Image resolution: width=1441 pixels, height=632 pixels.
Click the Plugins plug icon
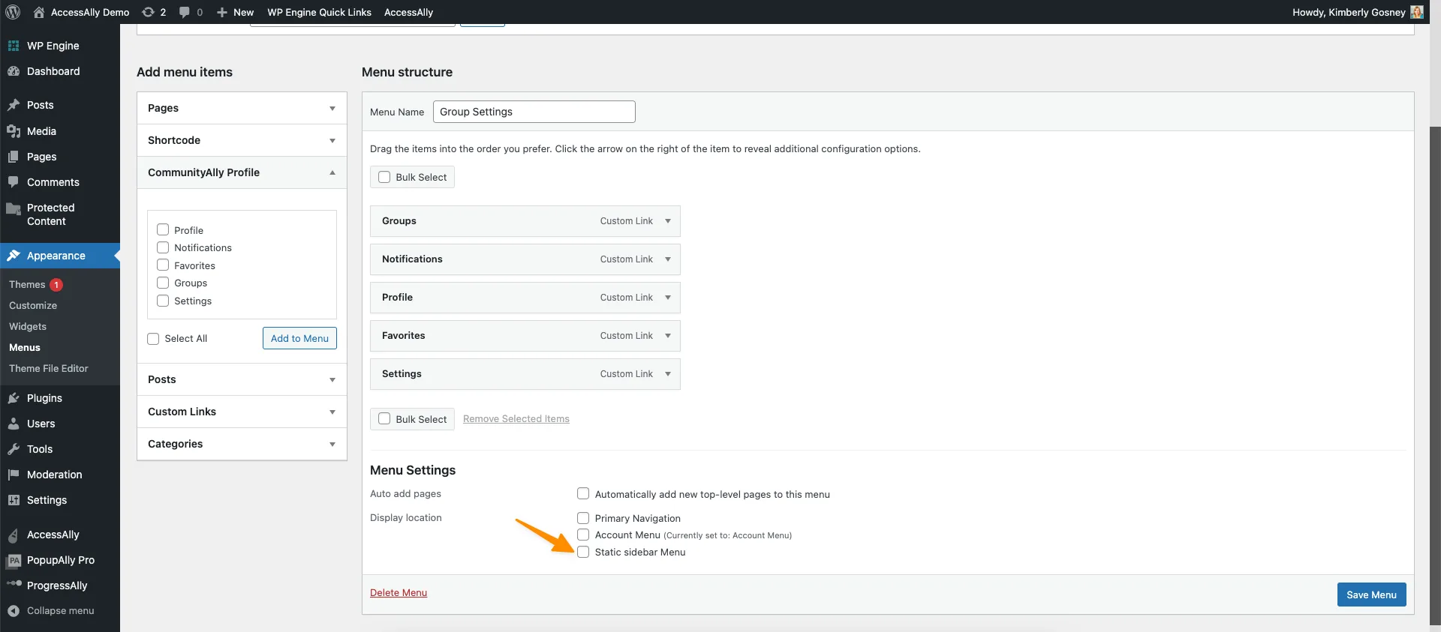click(x=14, y=398)
